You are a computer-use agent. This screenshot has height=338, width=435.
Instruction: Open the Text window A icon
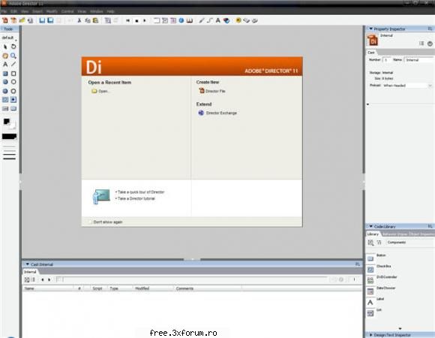click(x=218, y=20)
